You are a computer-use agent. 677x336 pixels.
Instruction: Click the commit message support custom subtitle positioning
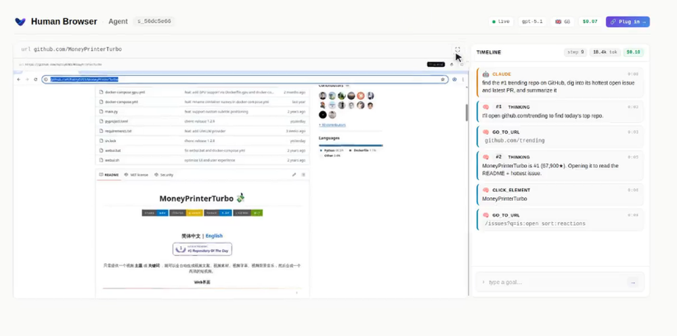coord(216,112)
